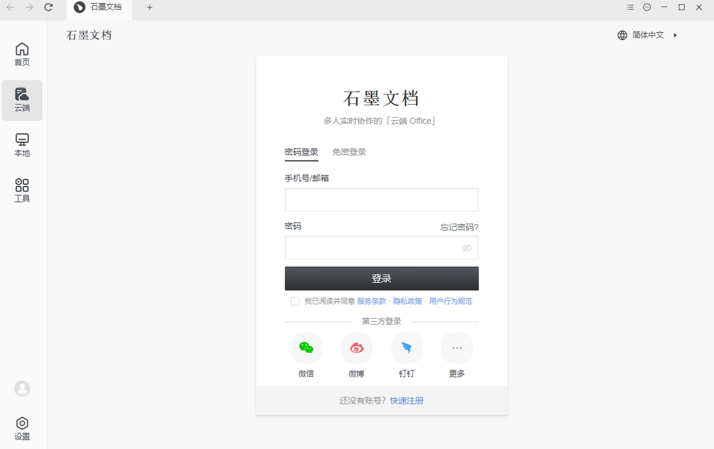Check the 我已阅读并同意 agreement checkbox

[295, 302]
